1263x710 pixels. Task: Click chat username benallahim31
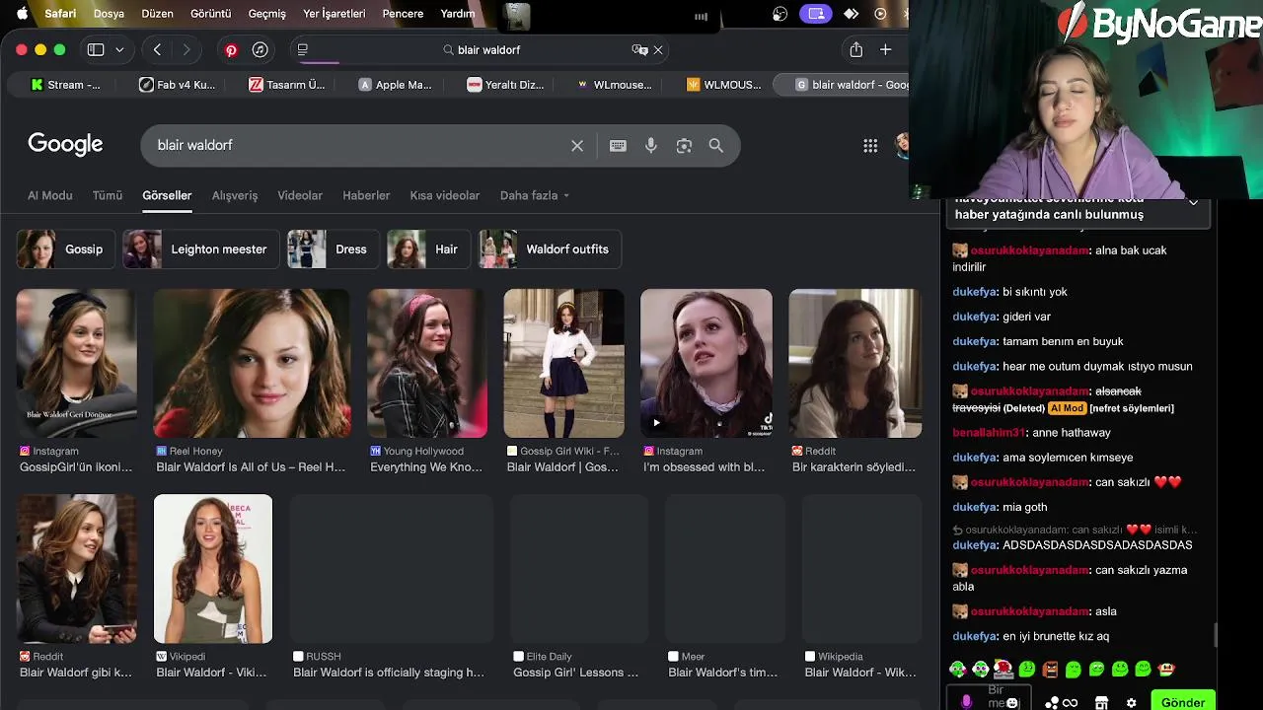pyautogui.click(x=989, y=433)
